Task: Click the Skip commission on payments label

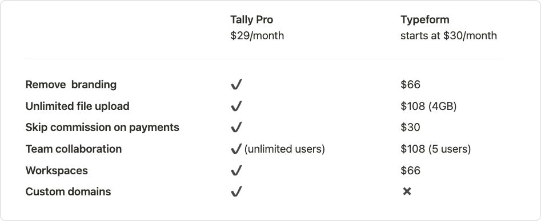Action: (102, 128)
